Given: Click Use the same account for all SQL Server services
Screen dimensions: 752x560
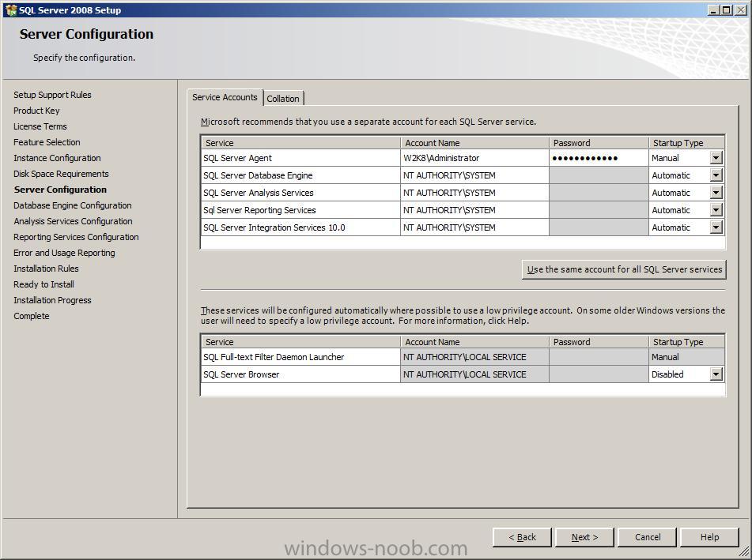Looking at the screenshot, I should point(624,269).
